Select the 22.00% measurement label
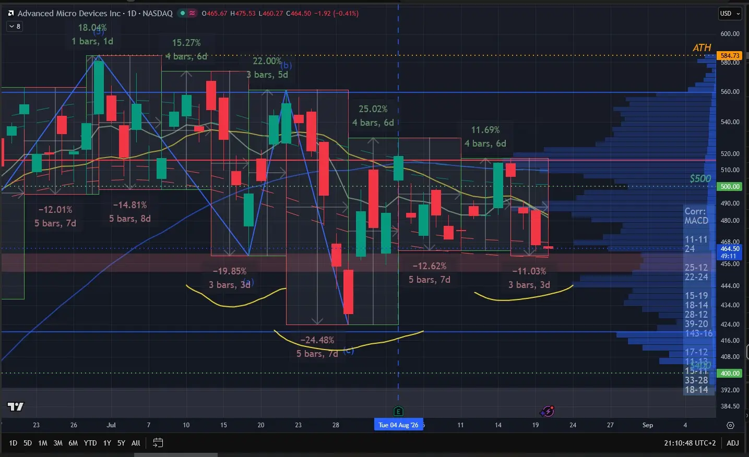 (x=267, y=61)
